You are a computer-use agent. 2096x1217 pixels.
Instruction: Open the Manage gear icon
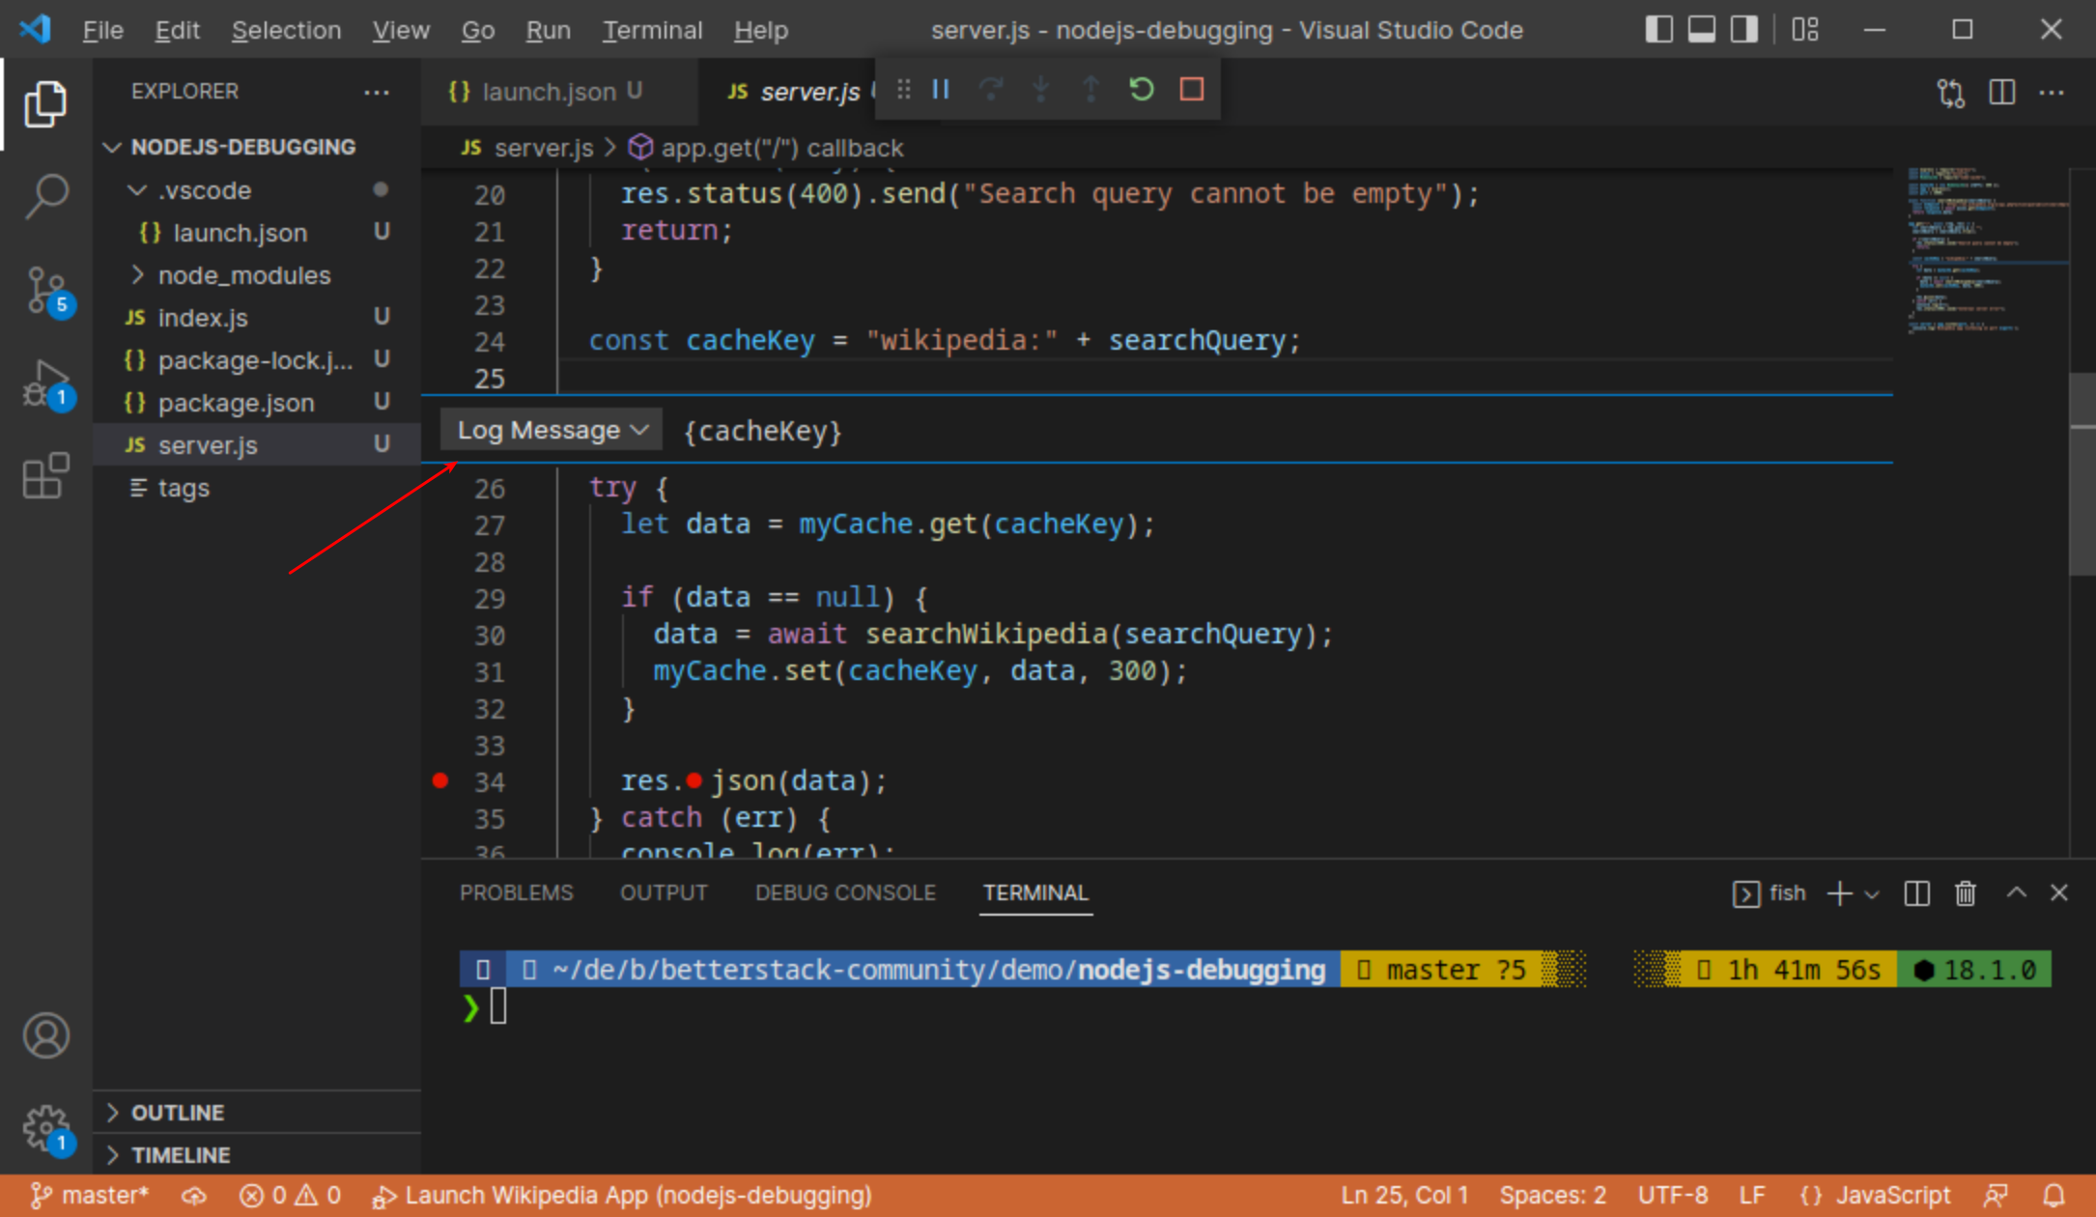[x=45, y=1128]
